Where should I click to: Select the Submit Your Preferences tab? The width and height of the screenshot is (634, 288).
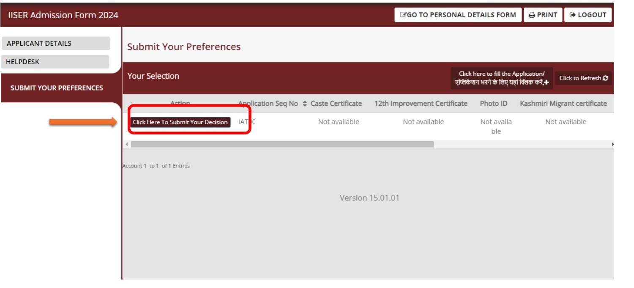pyautogui.click(x=57, y=88)
